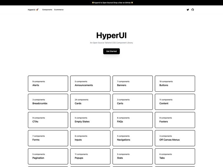223x167 pixels.
Task: Open the Popups components card
Action: click(90, 156)
